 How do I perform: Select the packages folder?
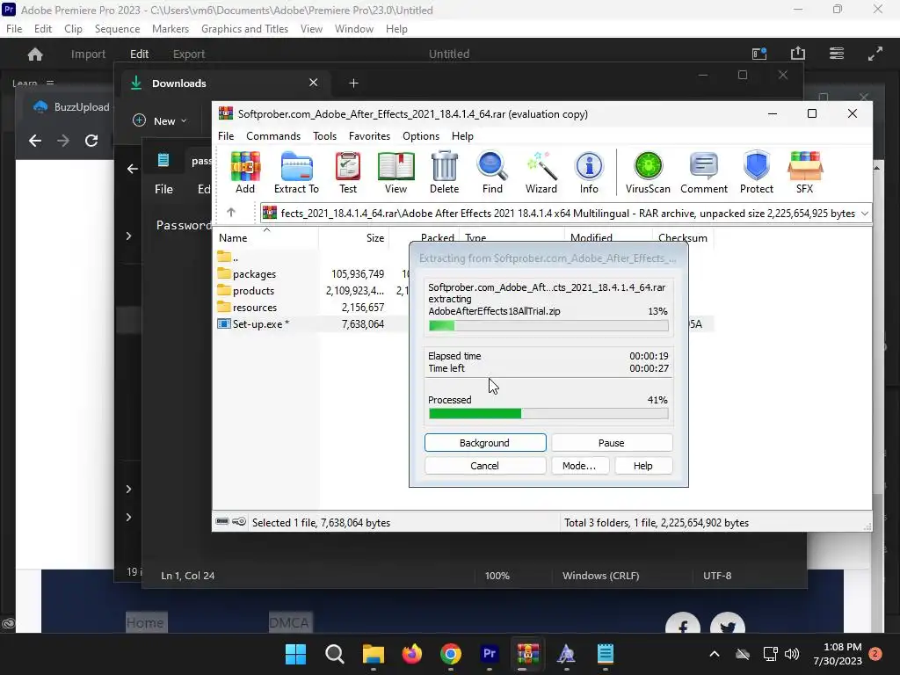(x=247, y=274)
